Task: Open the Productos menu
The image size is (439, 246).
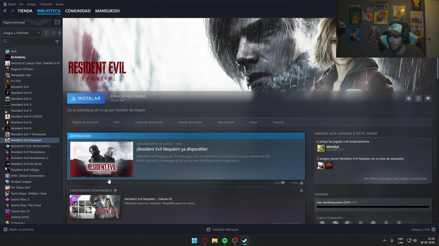Action: click(46, 4)
